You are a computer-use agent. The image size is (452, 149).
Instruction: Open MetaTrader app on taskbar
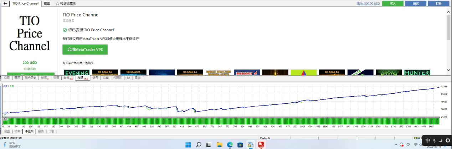[x=251, y=145]
